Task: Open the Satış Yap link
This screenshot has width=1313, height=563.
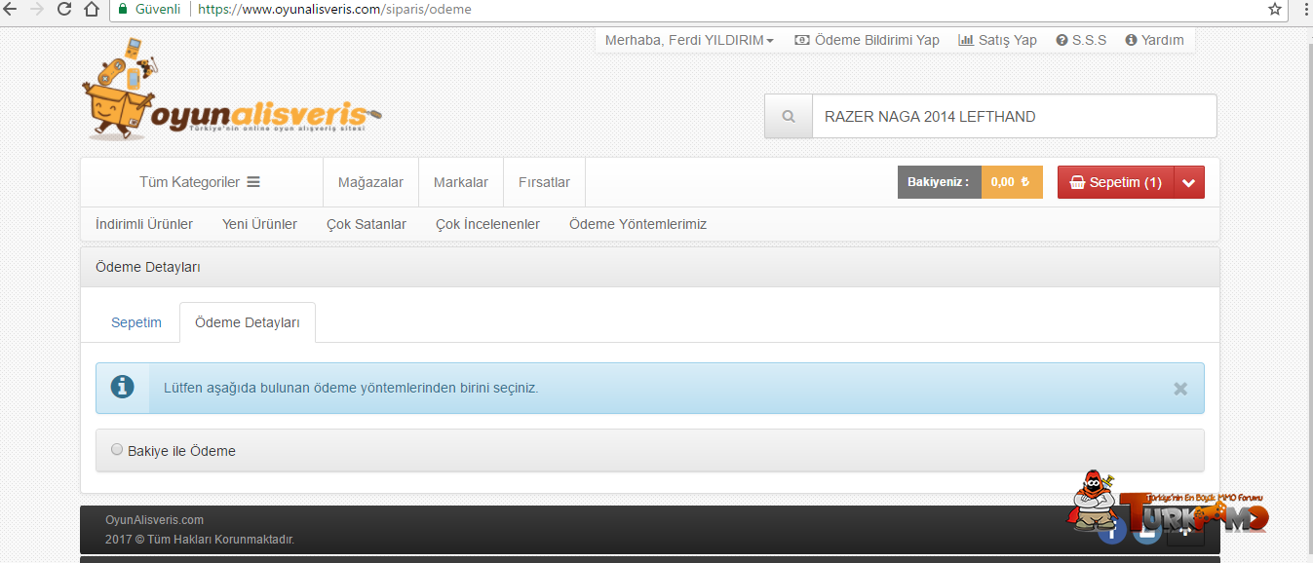Action: coord(997,40)
